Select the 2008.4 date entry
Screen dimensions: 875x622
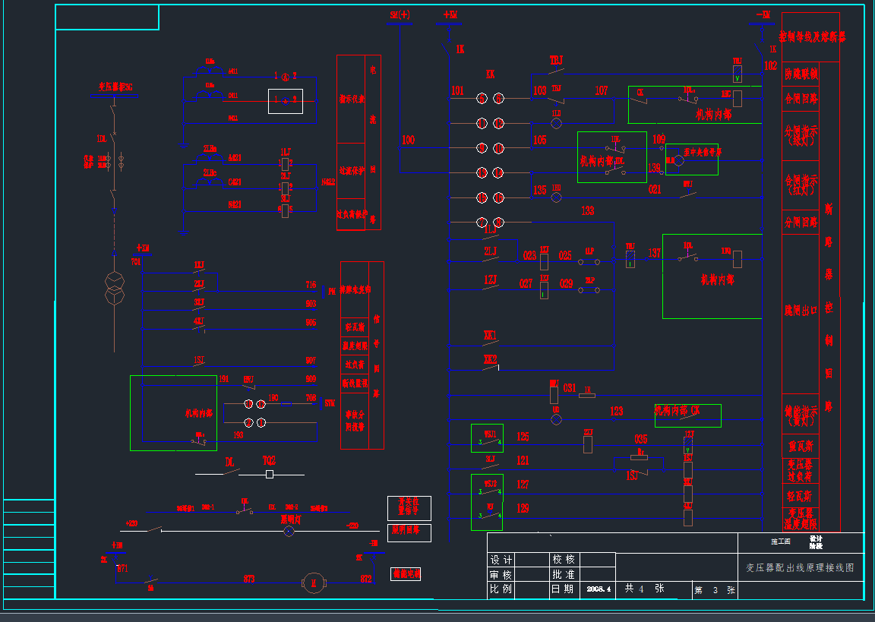pos(599,589)
